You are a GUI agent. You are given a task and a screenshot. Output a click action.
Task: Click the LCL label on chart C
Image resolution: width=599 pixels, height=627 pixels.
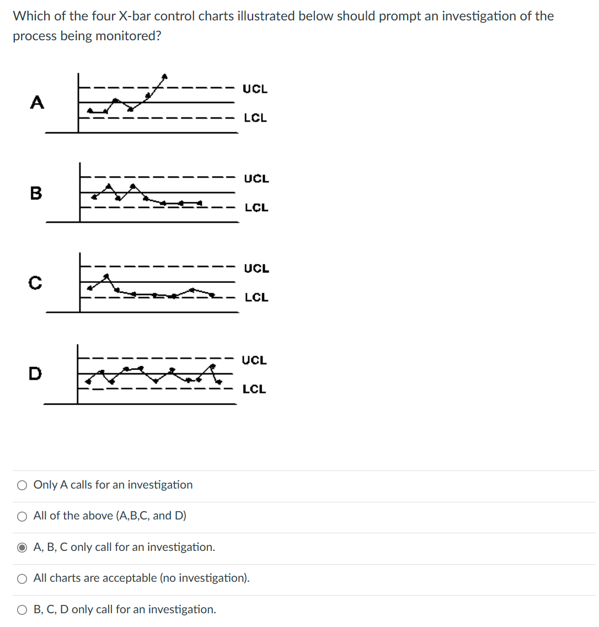[x=256, y=297]
